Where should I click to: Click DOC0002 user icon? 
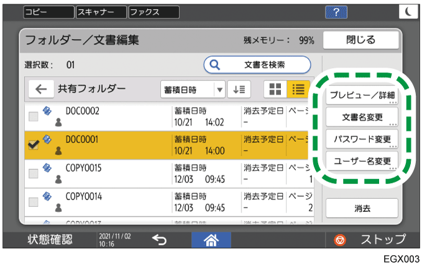click(x=58, y=123)
